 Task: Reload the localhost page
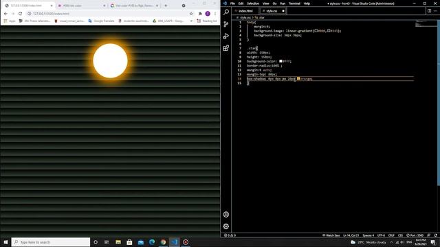pyautogui.click(x=20, y=14)
